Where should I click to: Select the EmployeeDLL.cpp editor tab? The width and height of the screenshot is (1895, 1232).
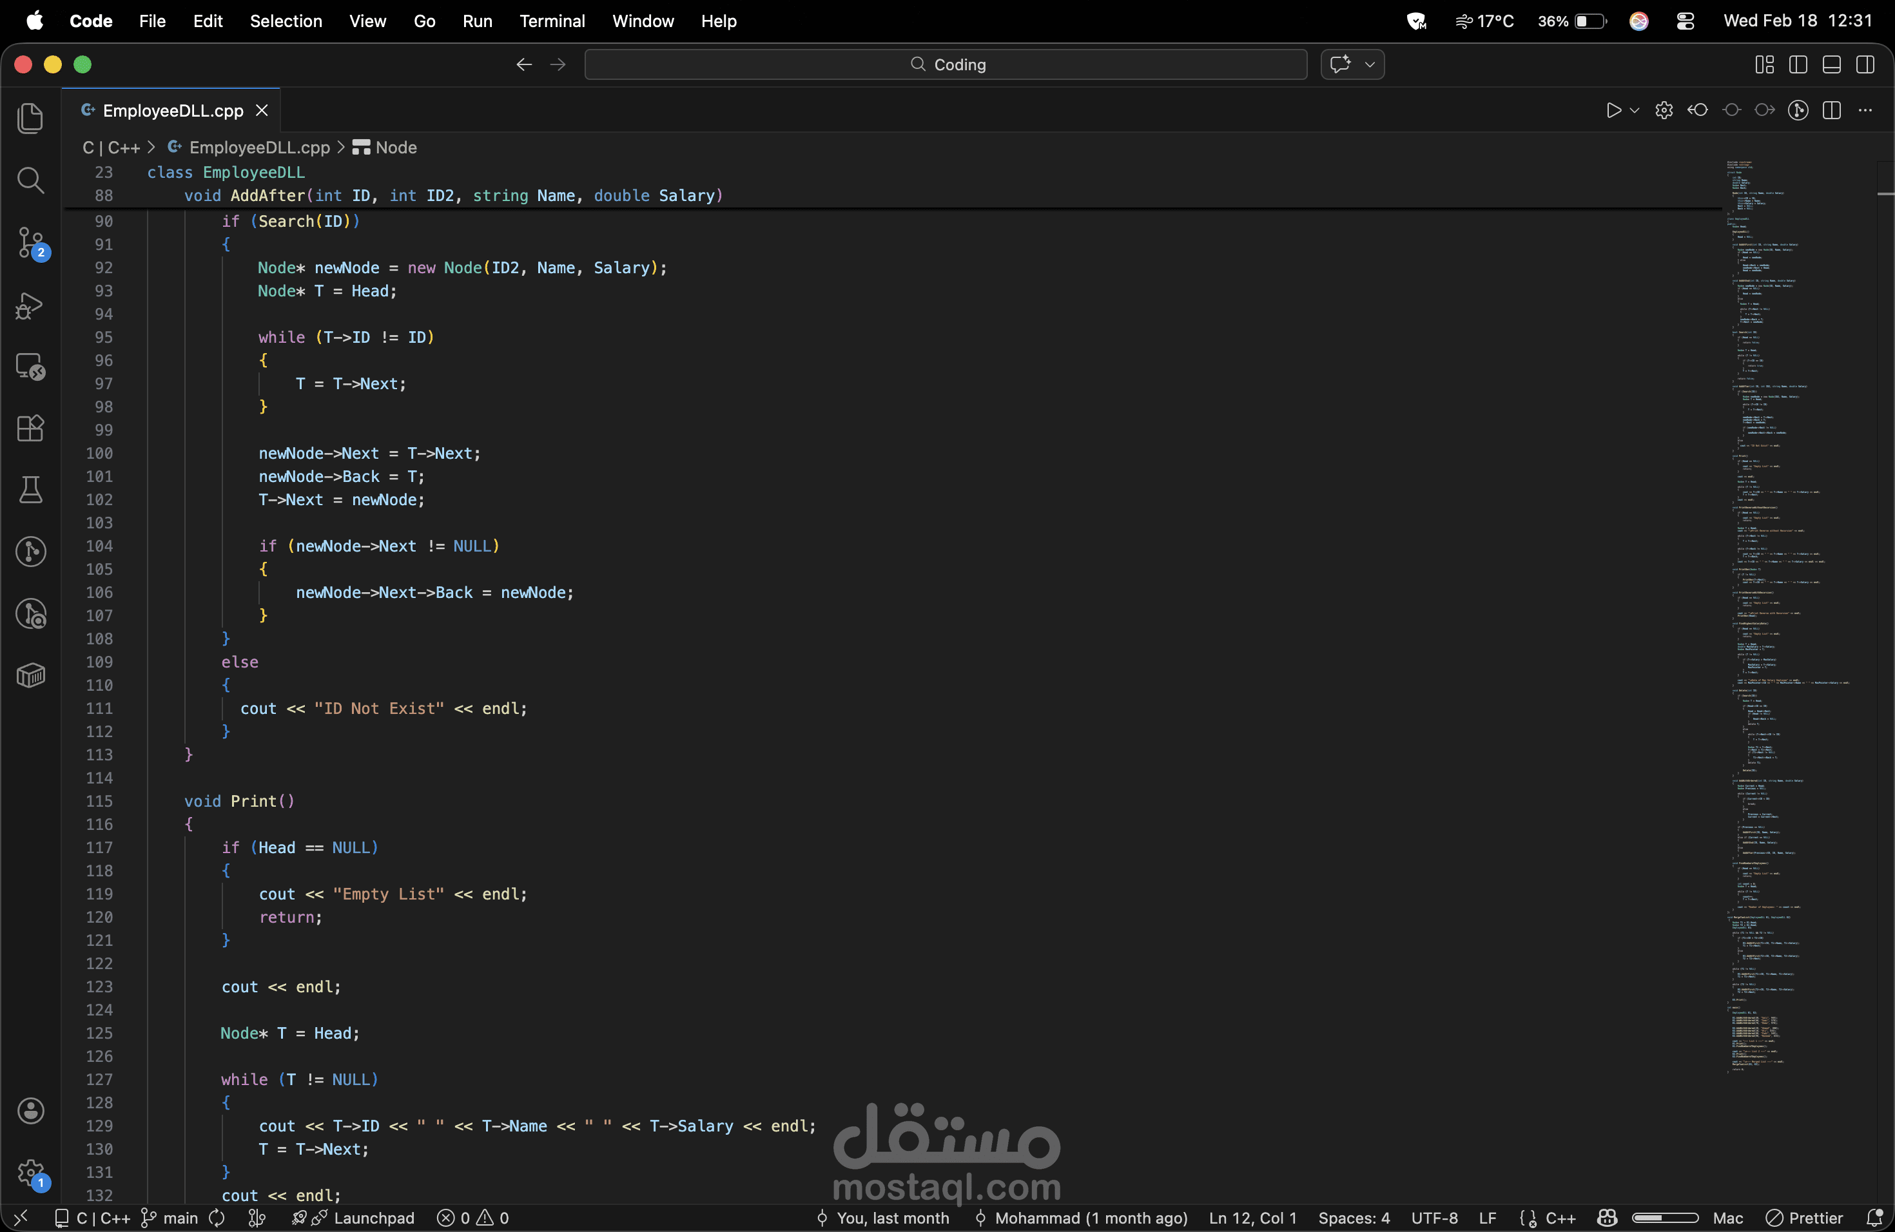tap(172, 111)
